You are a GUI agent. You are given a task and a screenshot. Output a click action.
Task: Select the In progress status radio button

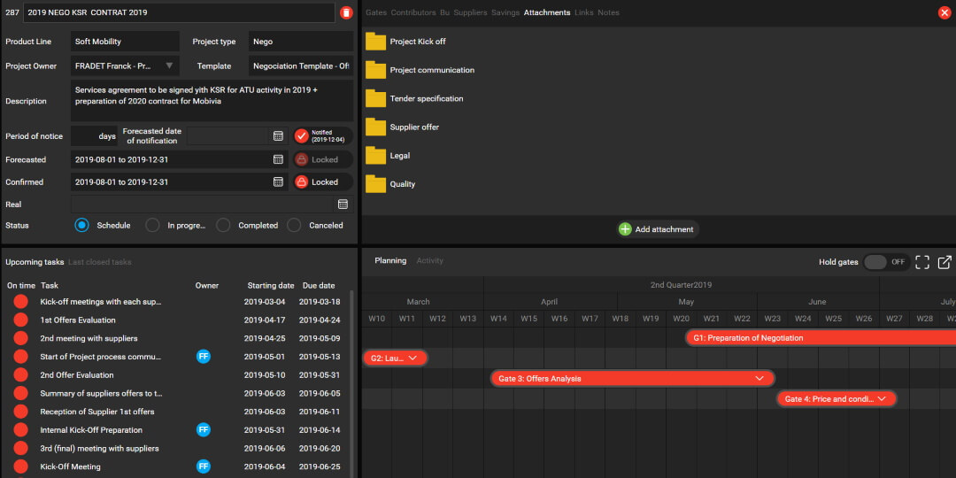(x=152, y=225)
